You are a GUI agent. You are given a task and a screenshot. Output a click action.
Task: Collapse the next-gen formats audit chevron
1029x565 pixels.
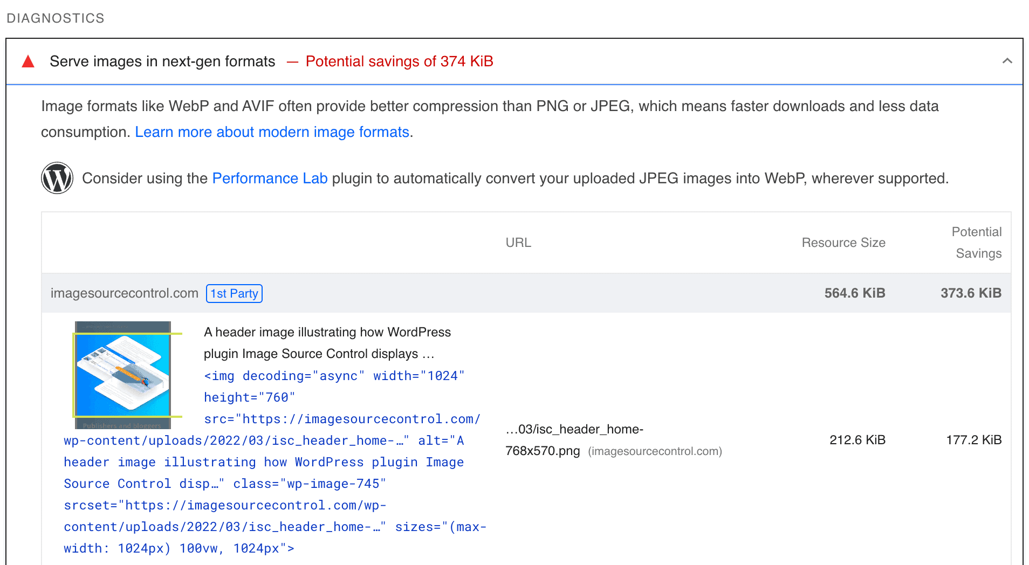(1007, 61)
